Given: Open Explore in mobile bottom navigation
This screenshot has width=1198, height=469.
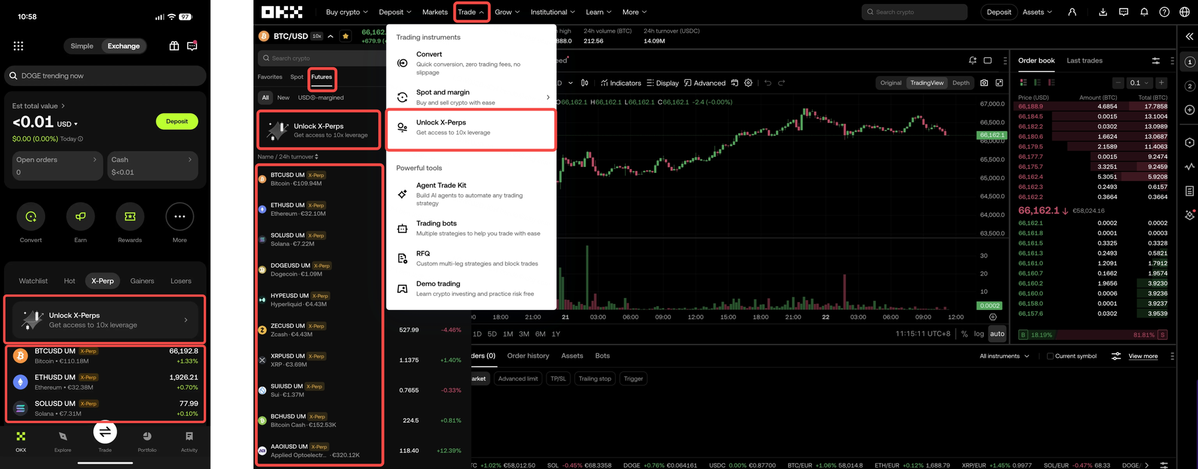Looking at the screenshot, I should click(x=63, y=441).
